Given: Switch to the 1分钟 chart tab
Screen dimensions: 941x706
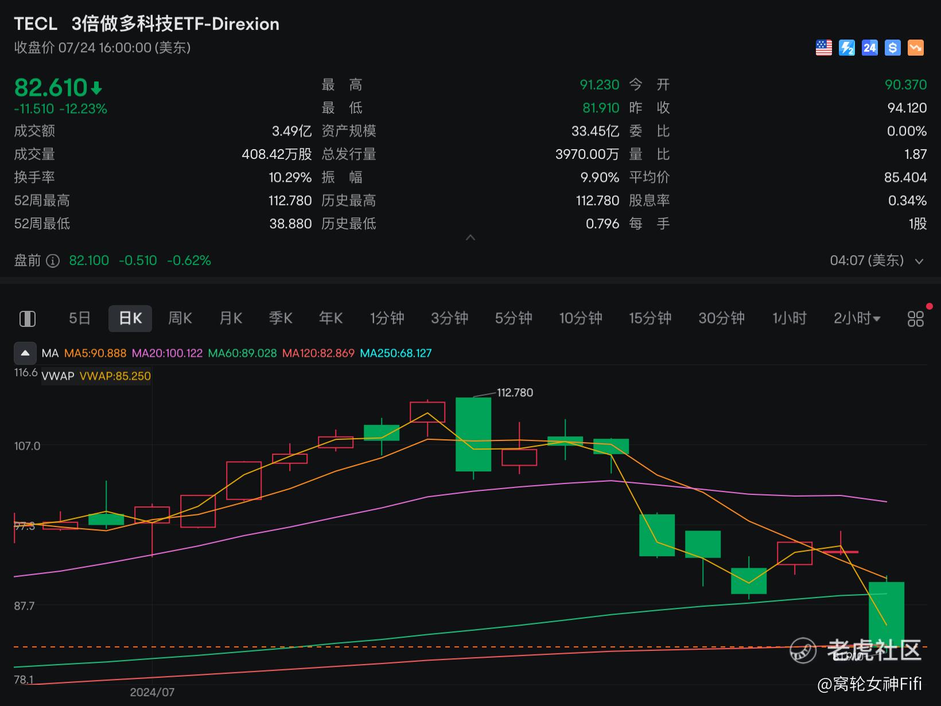Looking at the screenshot, I should [387, 318].
